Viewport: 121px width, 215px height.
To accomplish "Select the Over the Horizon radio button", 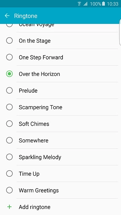I will click(9, 74).
